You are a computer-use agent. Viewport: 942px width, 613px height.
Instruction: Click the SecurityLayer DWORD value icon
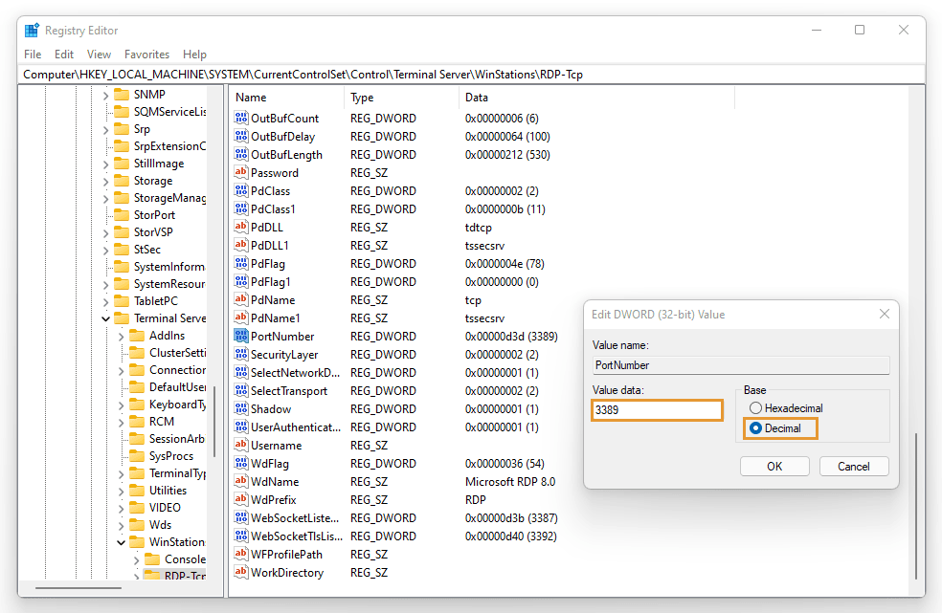[x=241, y=354]
